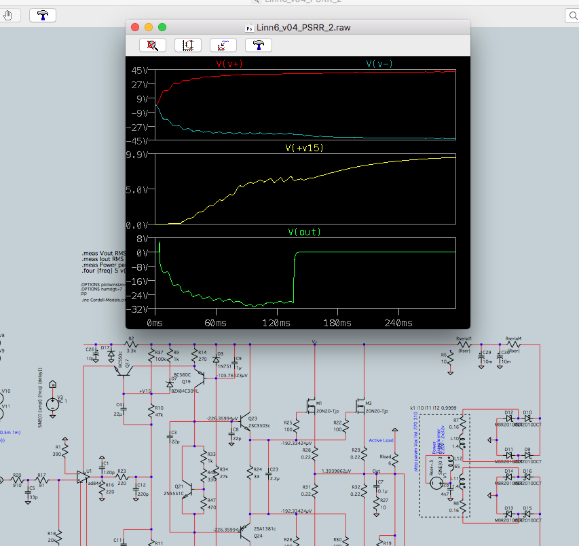Click capacitor C1 120p
Image resolution: width=579 pixels, height=546 pixels.
[x=102, y=469]
